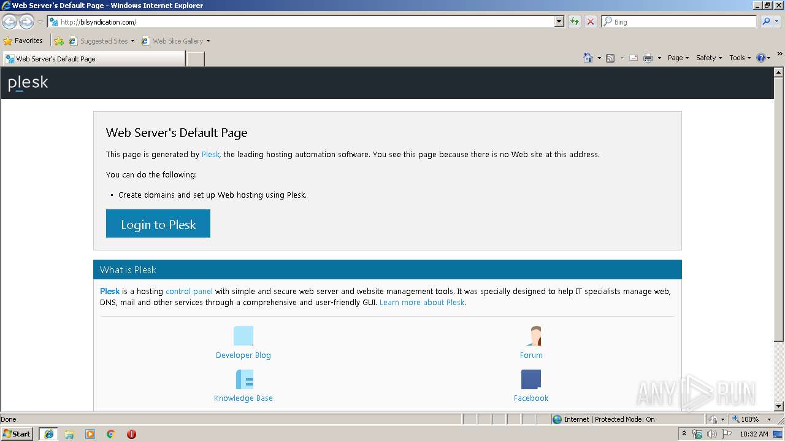Click the vertical scrollbar down arrow
The width and height of the screenshot is (785, 442).
pyautogui.click(x=779, y=406)
